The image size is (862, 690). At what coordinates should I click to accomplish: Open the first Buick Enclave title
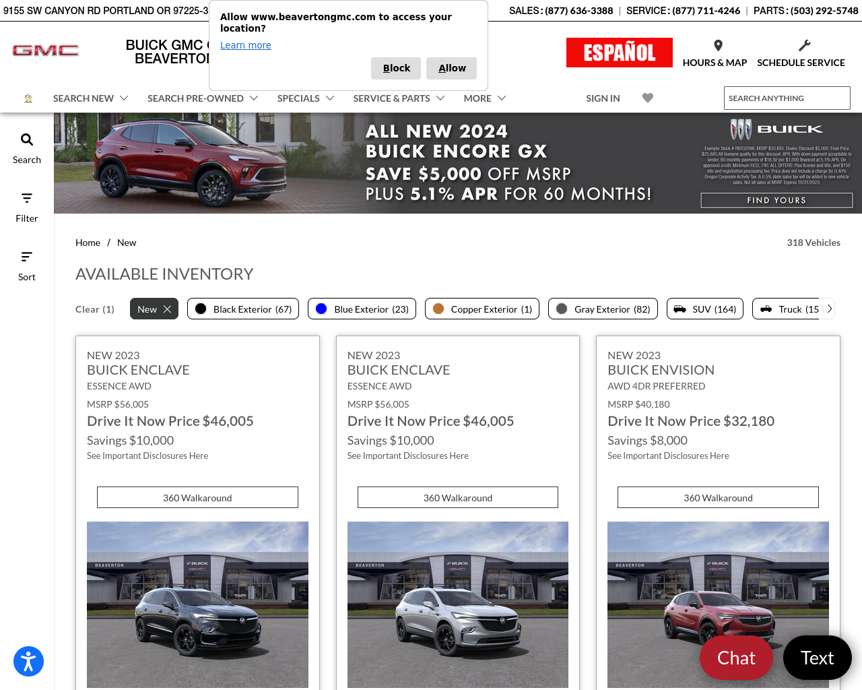coord(138,370)
